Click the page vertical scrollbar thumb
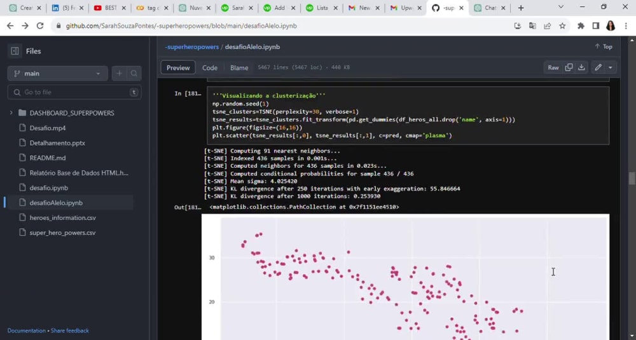 [x=632, y=178]
